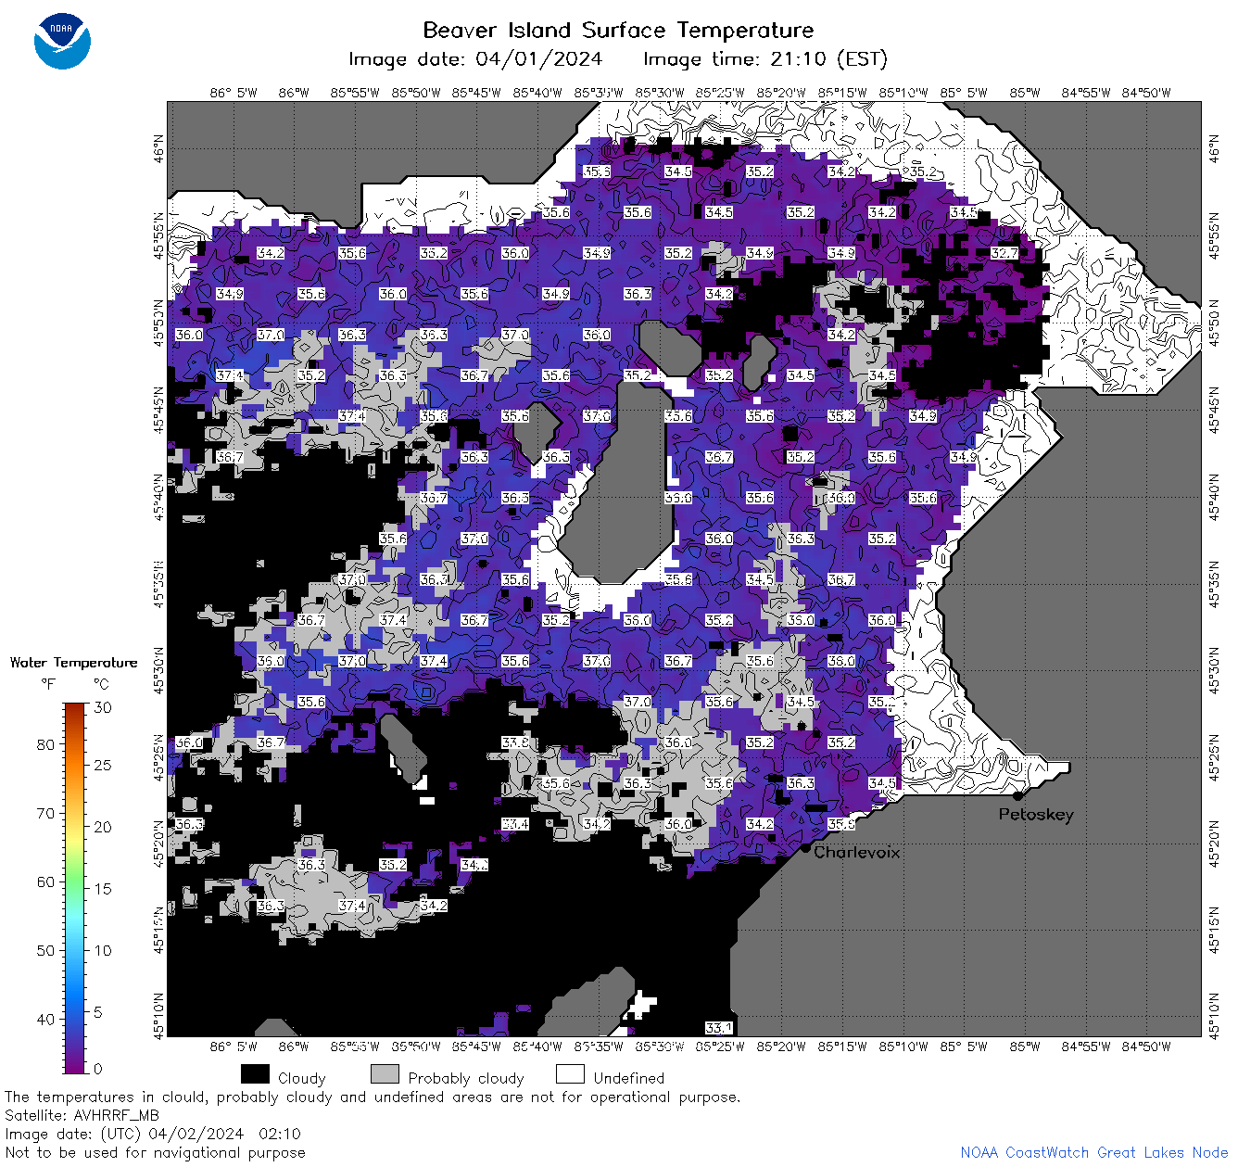Click the Petoskey city marker dot

pyautogui.click(x=1017, y=795)
